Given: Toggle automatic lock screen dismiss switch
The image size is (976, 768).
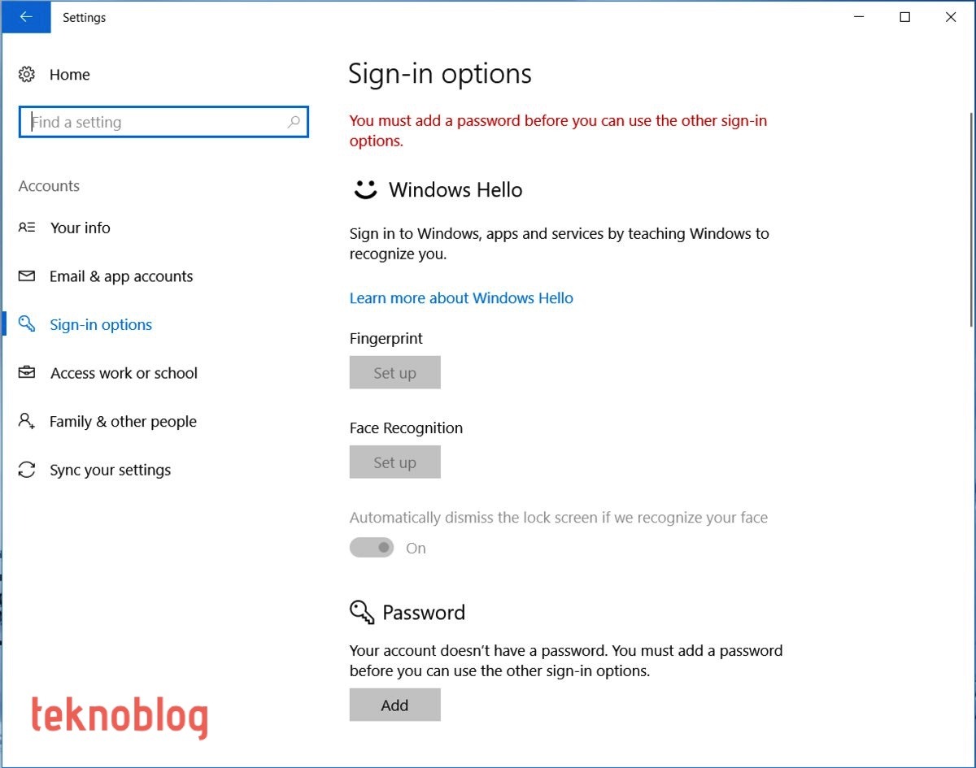Looking at the screenshot, I should pyautogui.click(x=372, y=548).
